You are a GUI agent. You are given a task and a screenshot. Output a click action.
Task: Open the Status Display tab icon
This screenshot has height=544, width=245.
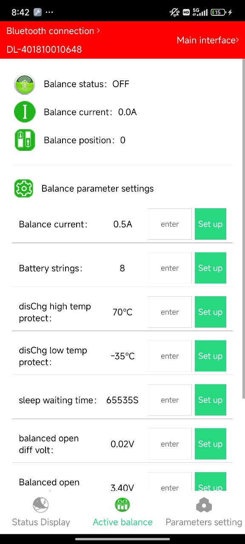pyautogui.click(x=41, y=505)
